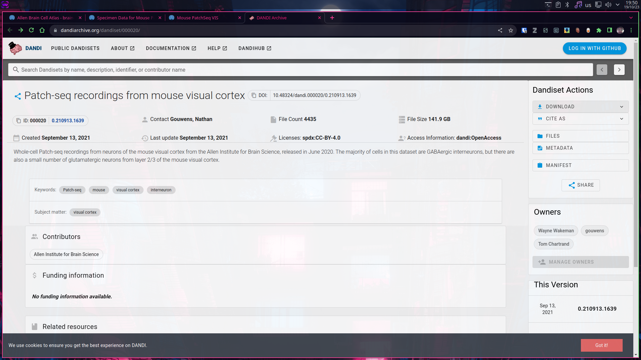Reload the page in browser
This screenshot has width=641, height=360.
(31, 30)
